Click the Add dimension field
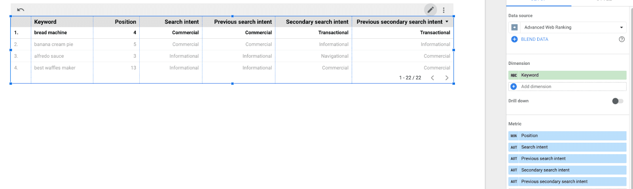The width and height of the screenshot is (633, 189). (567, 87)
